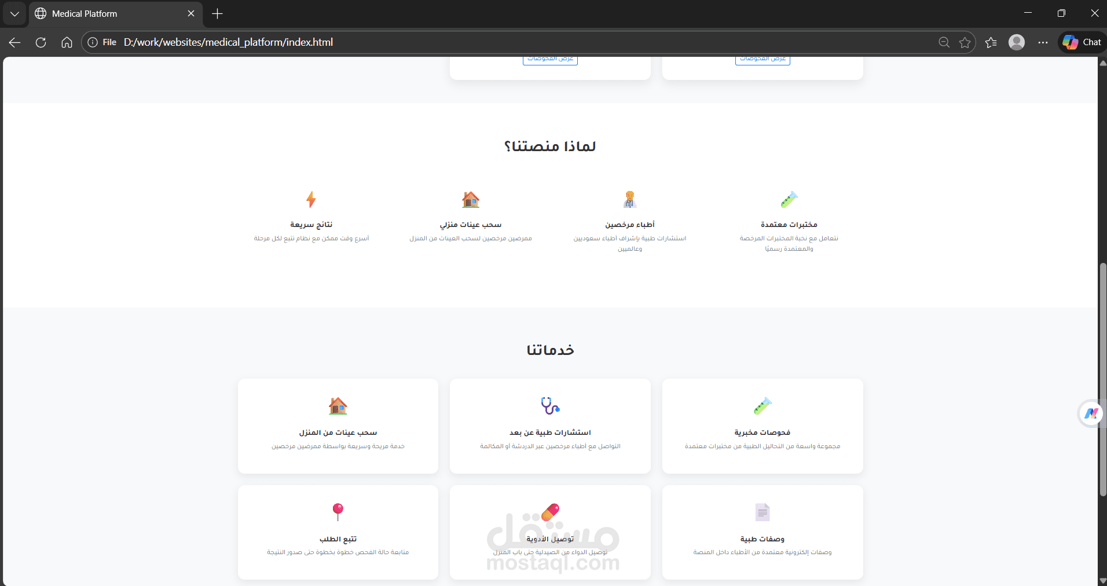
Task: Open the سحب عينات من المنزل service card title
Action: [338, 433]
